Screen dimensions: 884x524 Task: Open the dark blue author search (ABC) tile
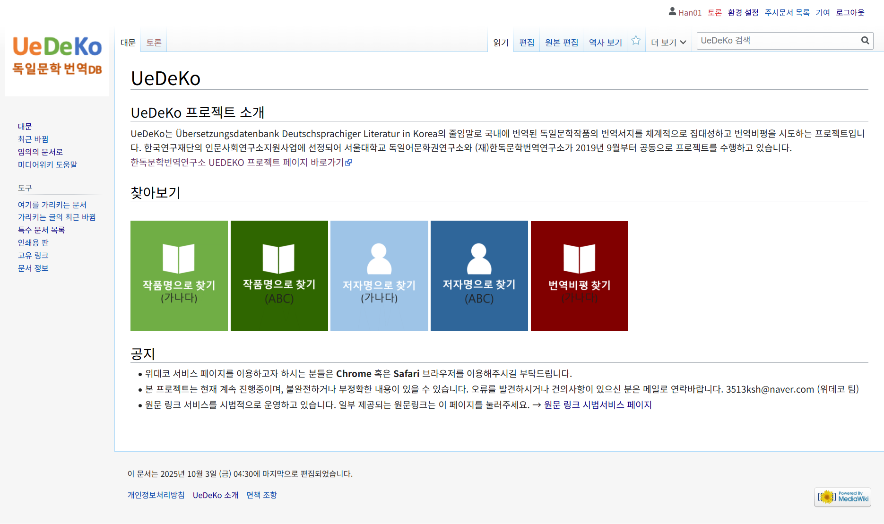point(479,275)
